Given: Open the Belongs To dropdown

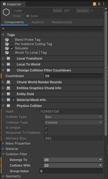Looking at the screenshot, I should point(73,160).
